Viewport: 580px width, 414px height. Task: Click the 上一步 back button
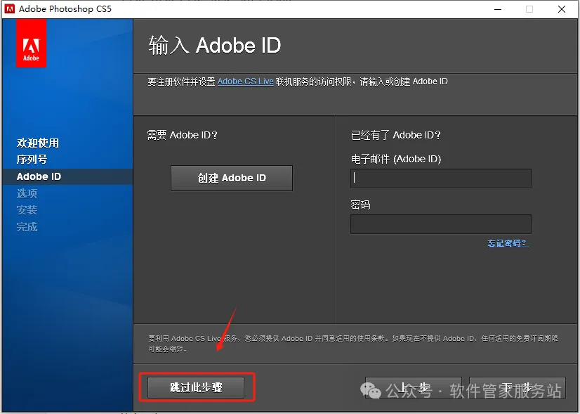coord(413,388)
